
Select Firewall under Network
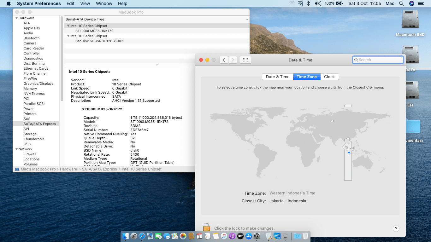point(30,154)
